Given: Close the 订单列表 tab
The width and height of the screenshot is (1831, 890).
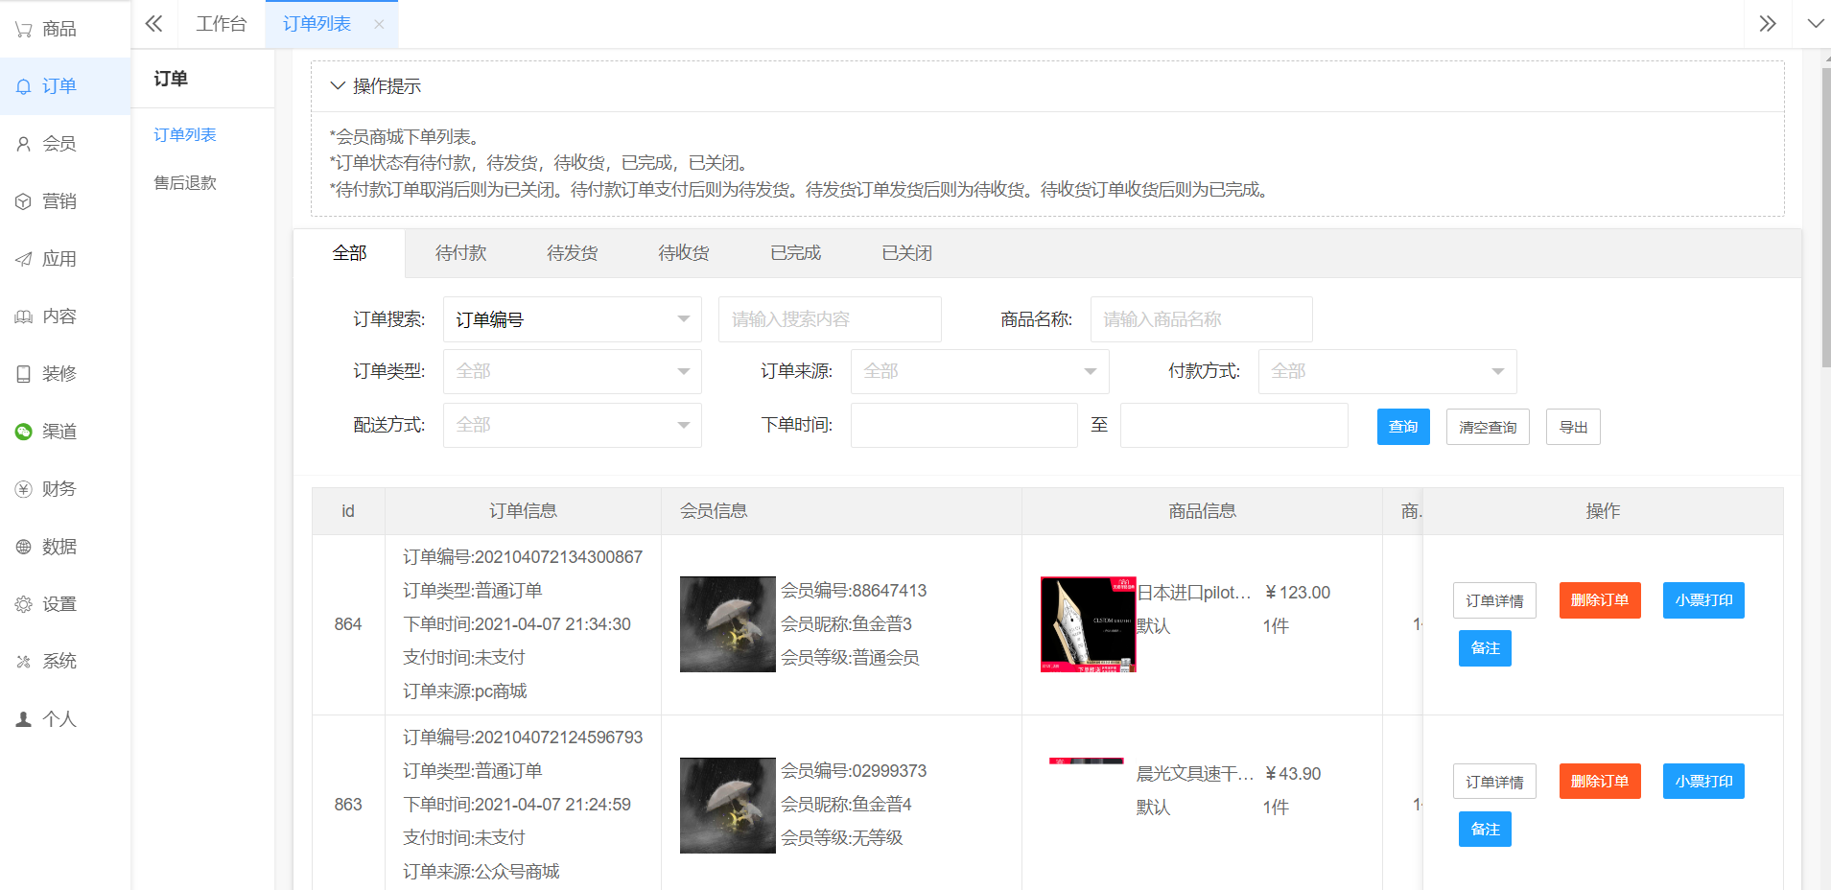Looking at the screenshot, I should coord(379,25).
